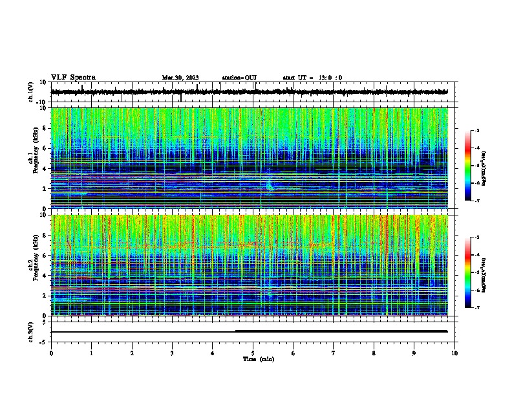Click the time axis tick label "3"
512x396 pixels.
(x=172, y=353)
